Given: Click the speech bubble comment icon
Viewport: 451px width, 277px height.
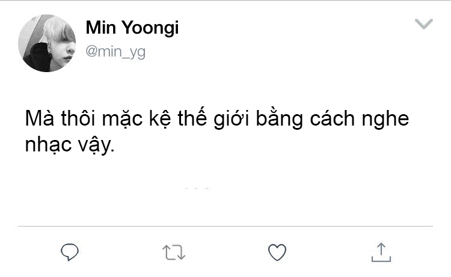Looking at the screenshot, I should (x=71, y=252).
